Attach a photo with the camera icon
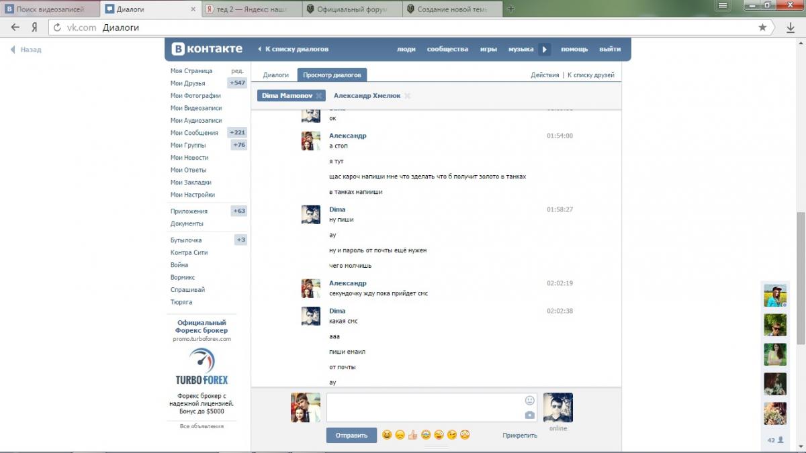806x453 pixels. click(530, 415)
